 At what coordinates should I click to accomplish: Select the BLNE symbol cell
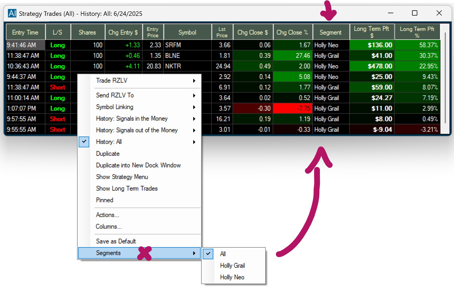188,56
